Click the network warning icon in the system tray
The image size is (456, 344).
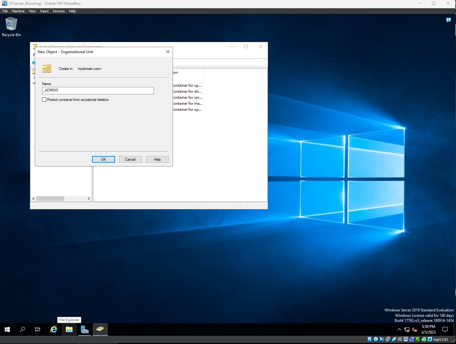407,329
